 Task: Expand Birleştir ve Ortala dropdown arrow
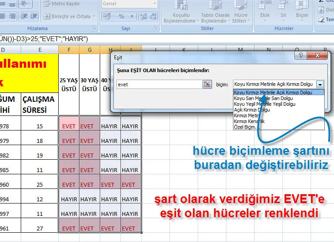[x=94, y=16]
